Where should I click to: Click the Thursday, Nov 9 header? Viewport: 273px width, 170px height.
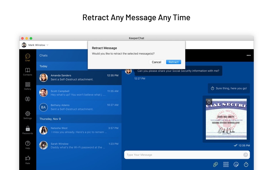[50, 119]
